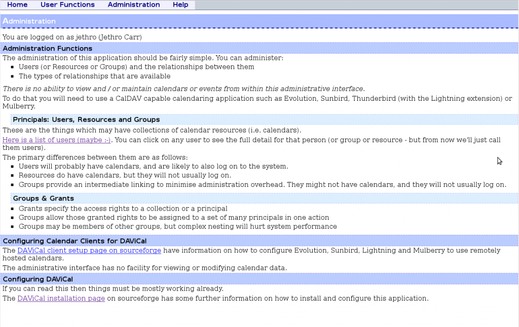Image resolution: width=519 pixels, height=327 pixels.
Task: Open the list of users link
Action: pyautogui.click(x=55, y=140)
